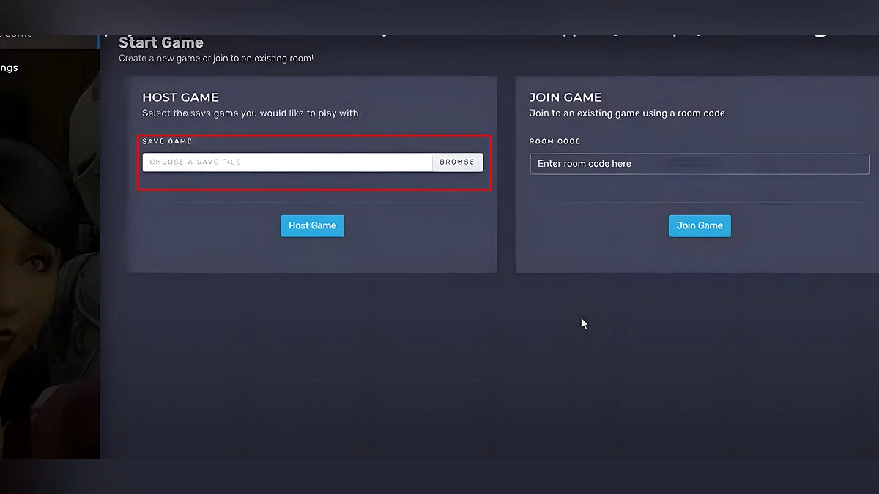
Task: Click empty space below the Join Game button
Action: [699, 255]
